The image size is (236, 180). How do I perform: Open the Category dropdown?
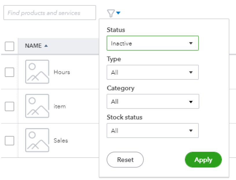click(x=152, y=102)
